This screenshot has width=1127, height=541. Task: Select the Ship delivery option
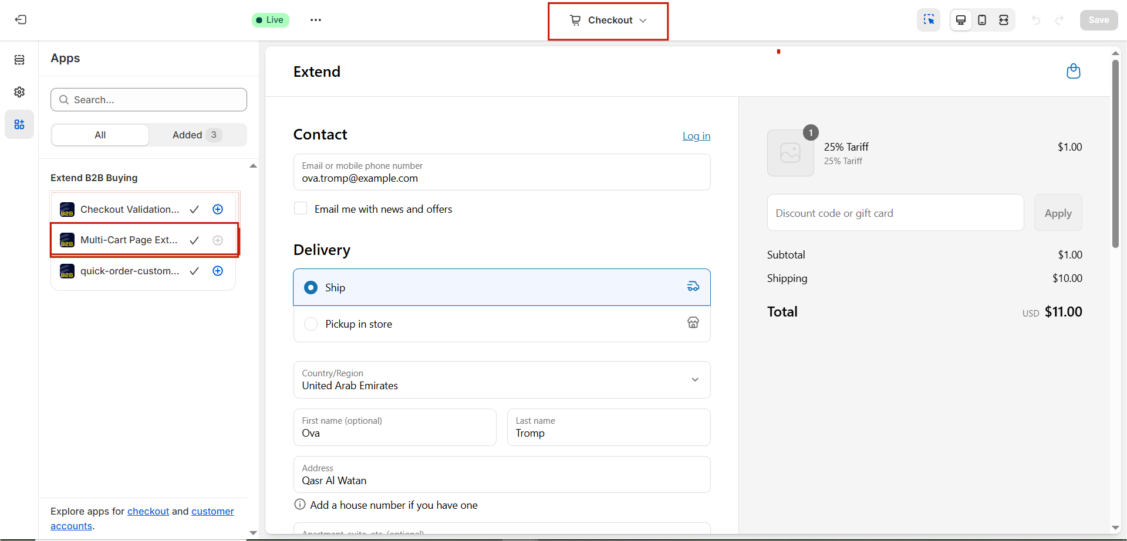502,287
